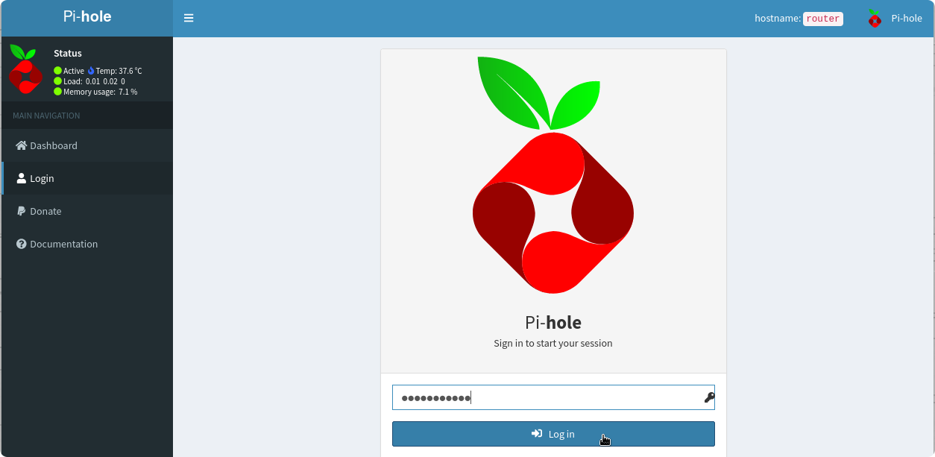Click the large Pi-hole logo on the login card
Screen dimensions: 935x457
(x=553, y=174)
